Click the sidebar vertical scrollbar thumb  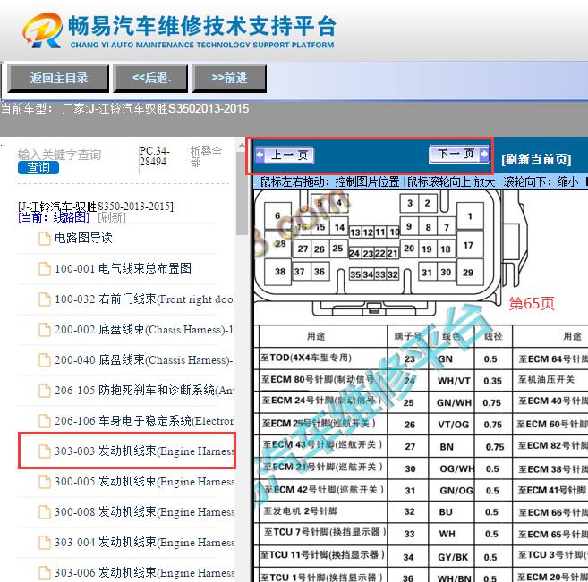click(x=242, y=193)
